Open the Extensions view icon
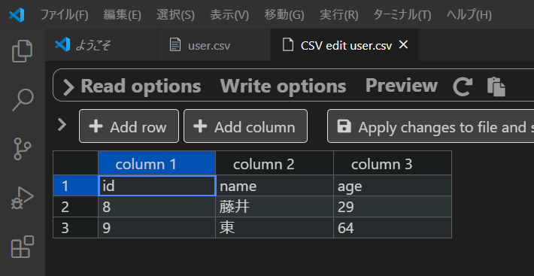The height and width of the screenshot is (276, 534). (23, 247)
